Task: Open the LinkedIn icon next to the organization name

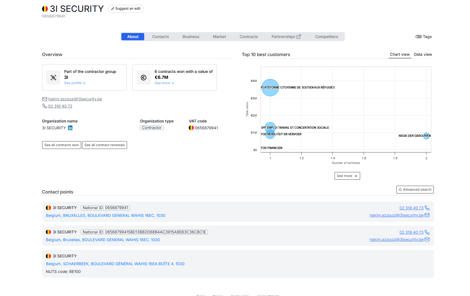Action: click(x=70, y=128)
